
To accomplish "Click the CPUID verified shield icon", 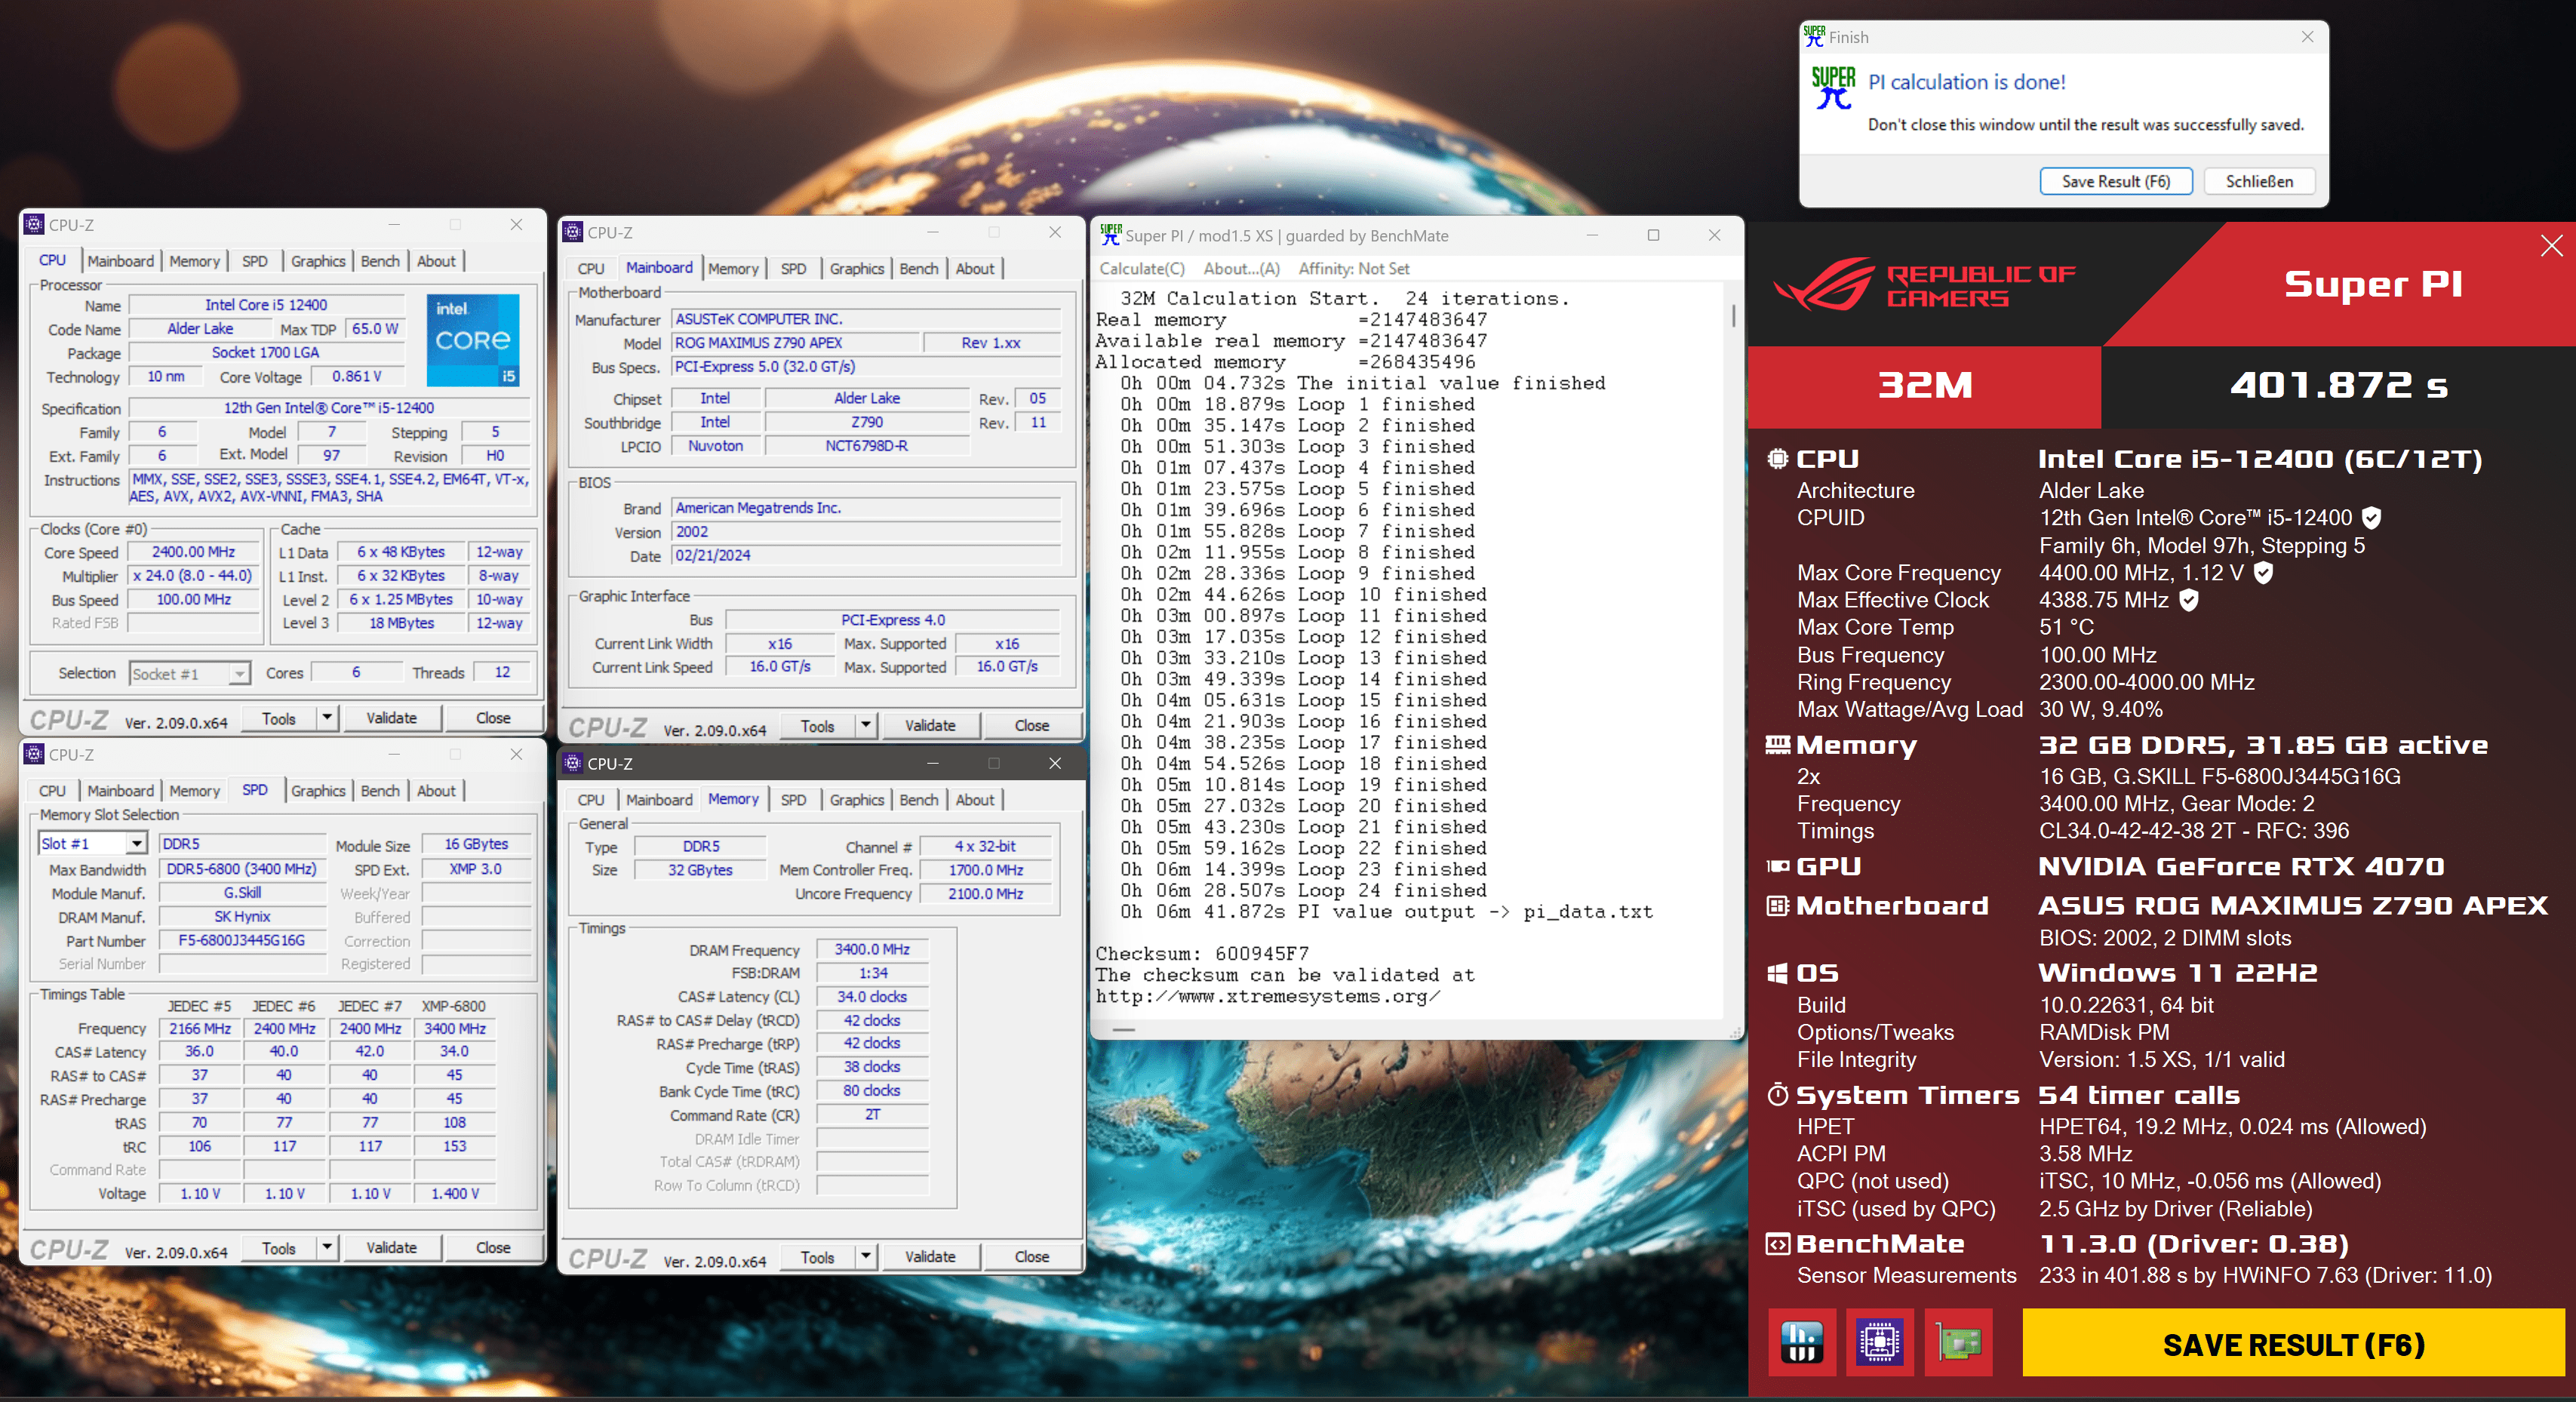I will click(x=2371, y=518).
